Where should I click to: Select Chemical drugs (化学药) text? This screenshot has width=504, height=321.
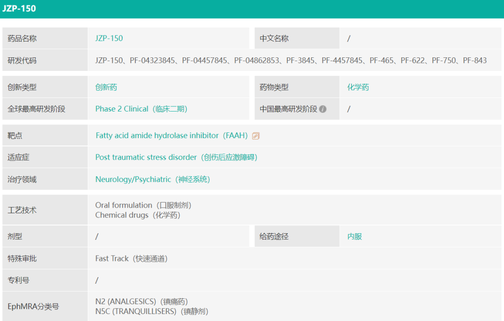[x=138, y=215]
